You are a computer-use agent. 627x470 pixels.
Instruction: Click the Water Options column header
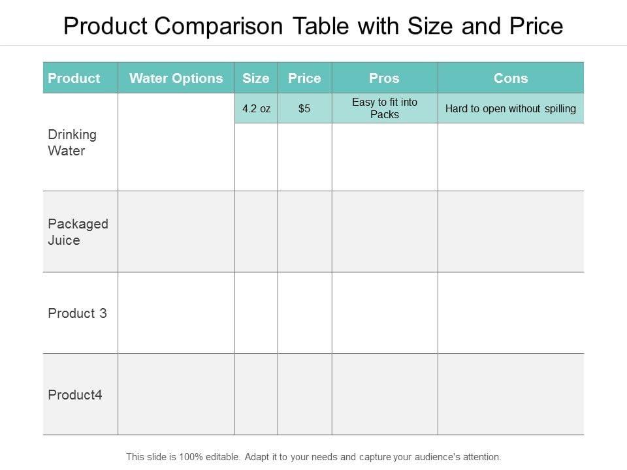[176, 78]
